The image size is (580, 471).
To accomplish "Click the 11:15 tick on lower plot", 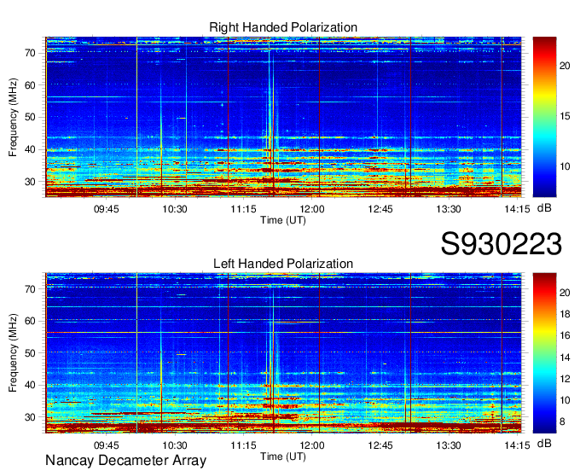I will pos(243,445).
